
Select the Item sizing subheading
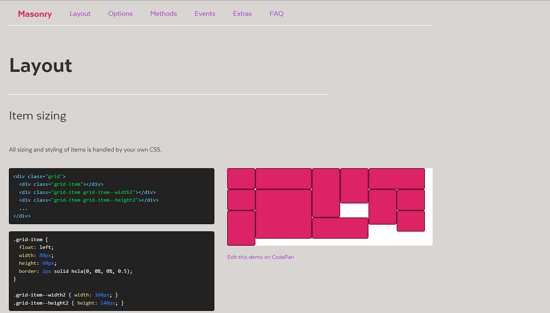(x=38, y=116)
